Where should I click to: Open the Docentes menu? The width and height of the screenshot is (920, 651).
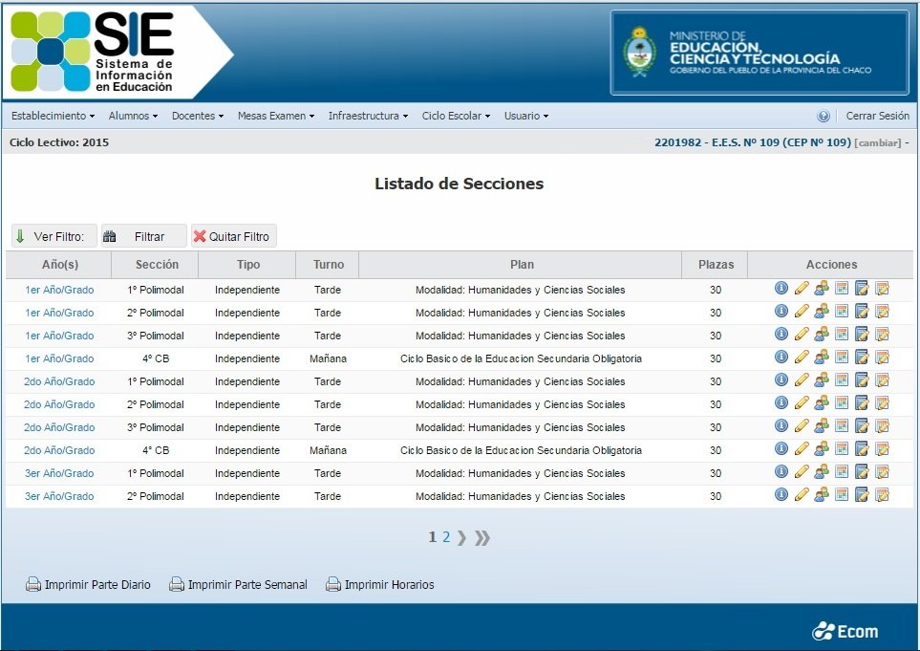pyautogui.click(x=197, y=116)
